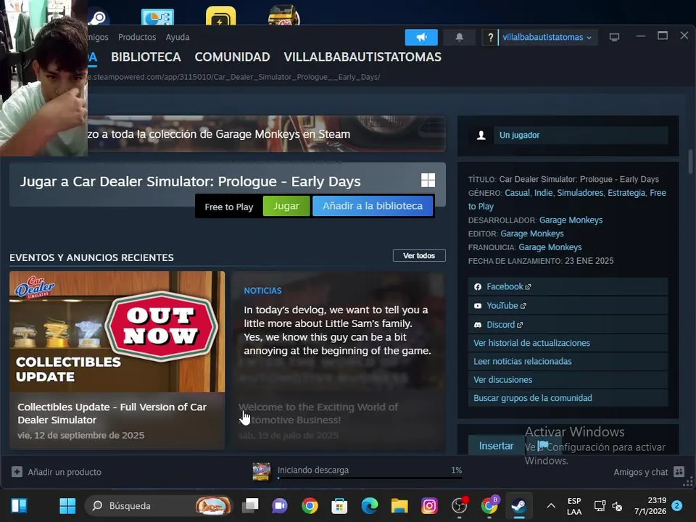This screenshot has width=696, height=522.
Task: Click the download game thumbnail in the bottom bar
Action: point(262,471)
